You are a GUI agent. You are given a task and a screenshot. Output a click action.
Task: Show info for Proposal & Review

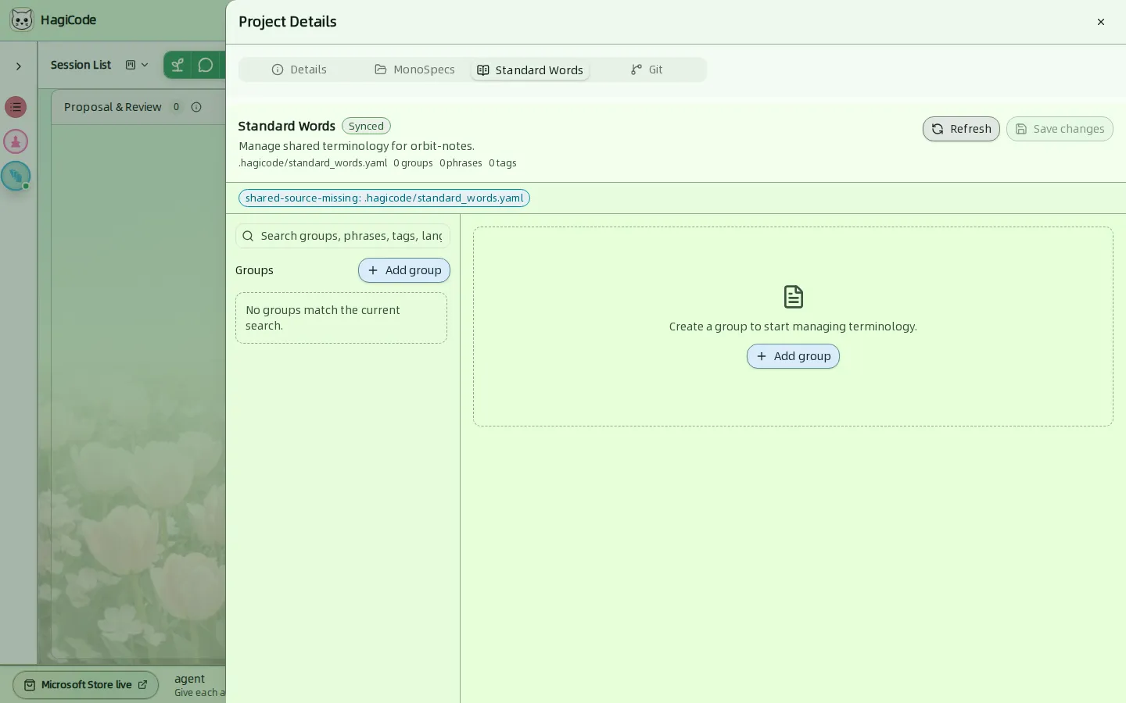[196, 107]
